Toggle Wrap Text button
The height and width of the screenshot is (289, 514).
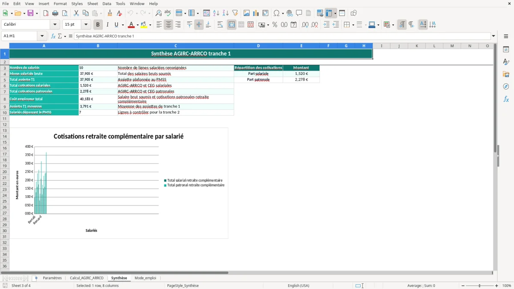pyautogui.click(x=220, y=25)
